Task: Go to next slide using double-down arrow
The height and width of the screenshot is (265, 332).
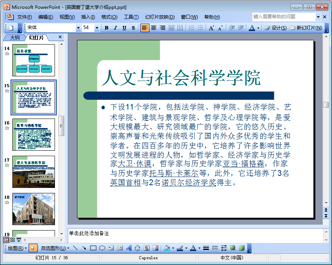Action: (x=326, y=216)
